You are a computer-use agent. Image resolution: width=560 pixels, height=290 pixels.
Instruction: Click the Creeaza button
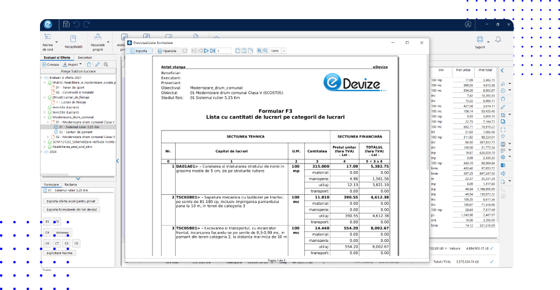[x=50, y=64]
